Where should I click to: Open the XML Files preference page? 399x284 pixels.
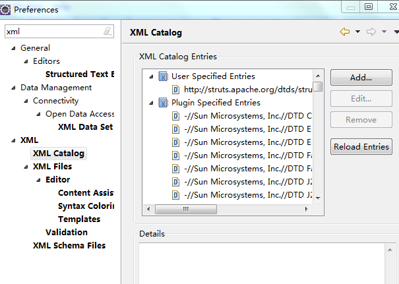tap(52, 167)
